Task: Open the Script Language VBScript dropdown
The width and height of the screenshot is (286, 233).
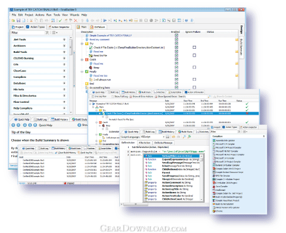Action: click(x=163, y=137)
